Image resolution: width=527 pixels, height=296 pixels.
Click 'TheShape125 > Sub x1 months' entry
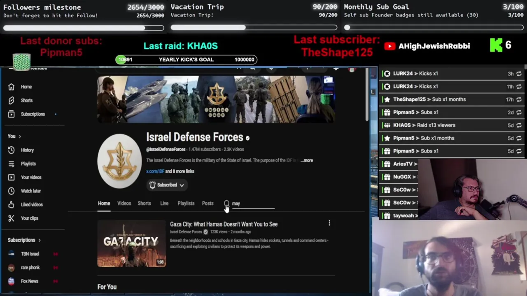click(429, 99)
